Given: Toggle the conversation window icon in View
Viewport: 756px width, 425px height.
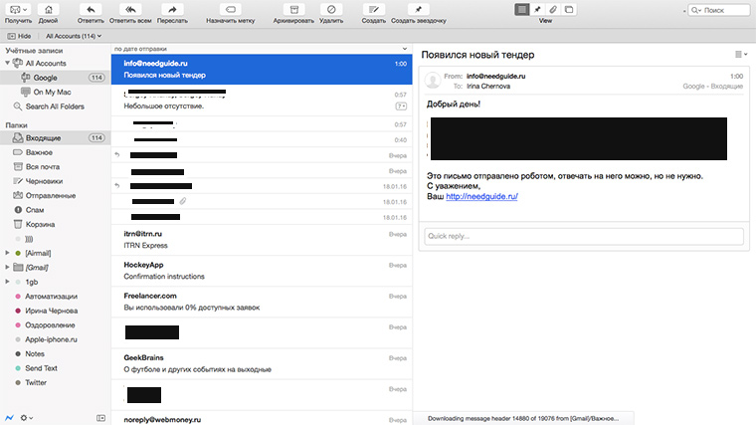Looking at the screenshot, I should [569, 9].
